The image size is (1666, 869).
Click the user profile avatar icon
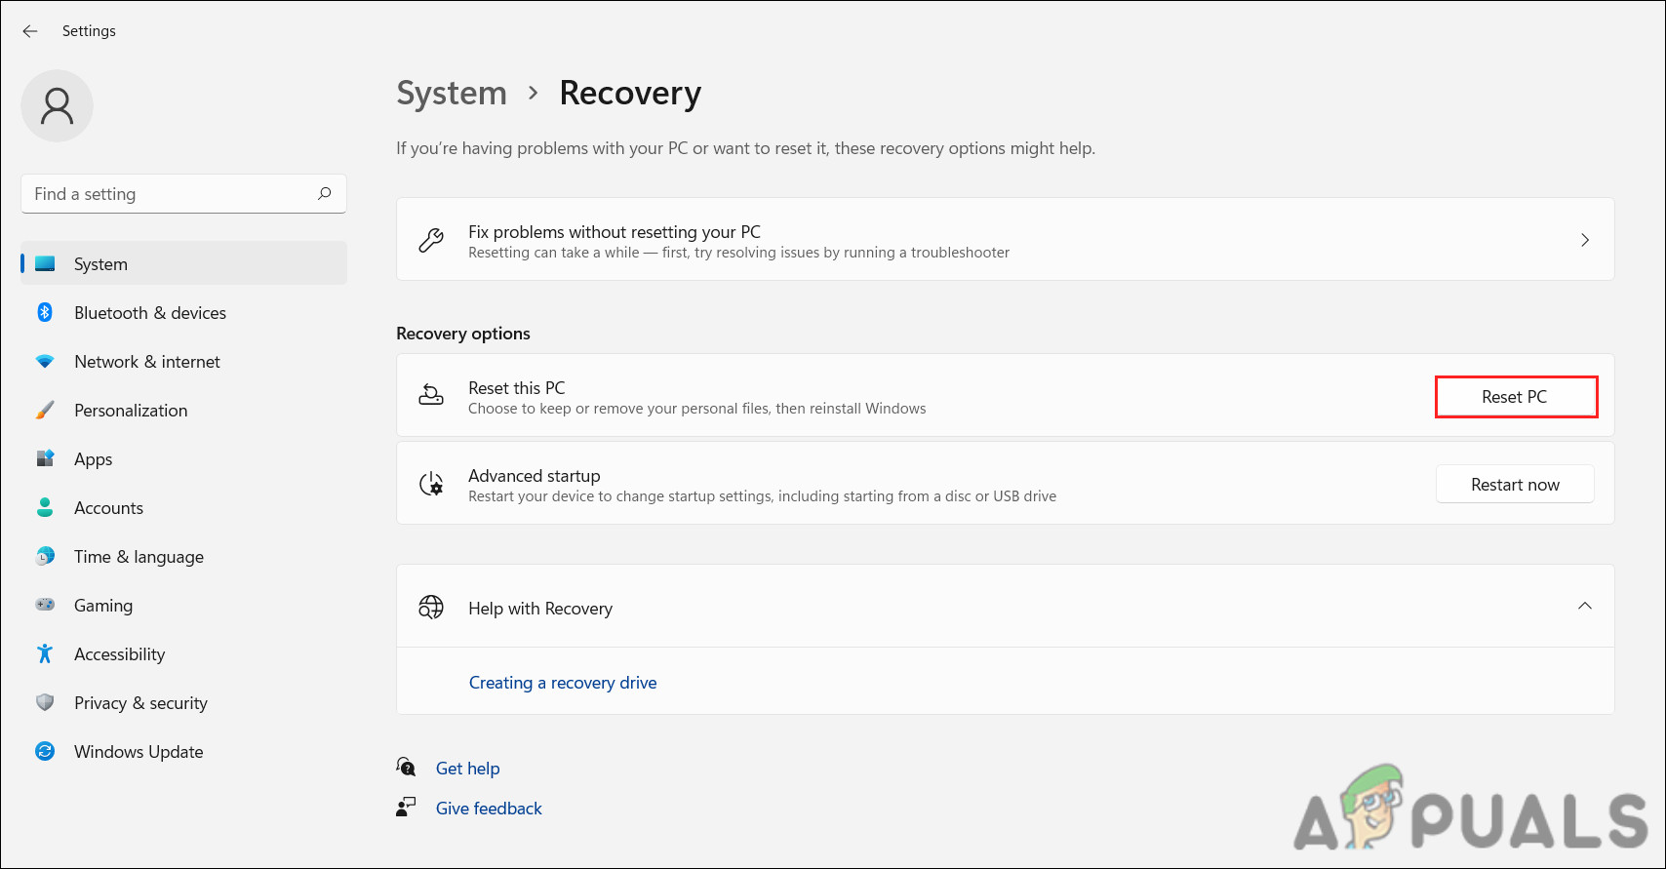tap(57, 106)
